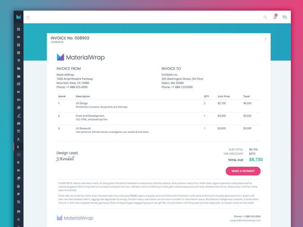
Task: Open the briefcase icon in sidebar
Action: point(19,76)
